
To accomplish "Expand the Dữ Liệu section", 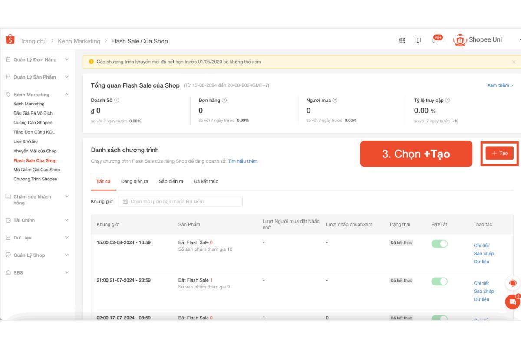I will click(66, 237).
